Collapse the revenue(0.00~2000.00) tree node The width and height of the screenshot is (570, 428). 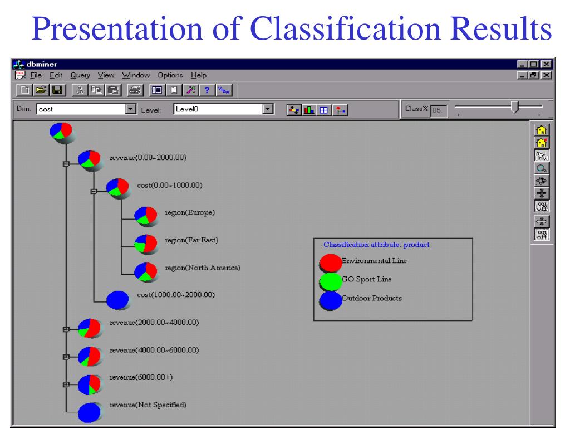(x=66, y=164)
